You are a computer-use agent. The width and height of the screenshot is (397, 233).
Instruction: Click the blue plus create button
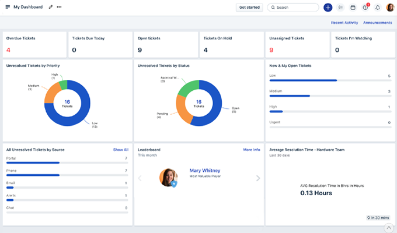pyautogui.click(x=328, y=8)
